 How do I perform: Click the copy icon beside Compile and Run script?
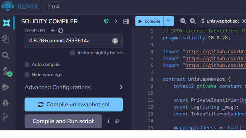point(117,121)
